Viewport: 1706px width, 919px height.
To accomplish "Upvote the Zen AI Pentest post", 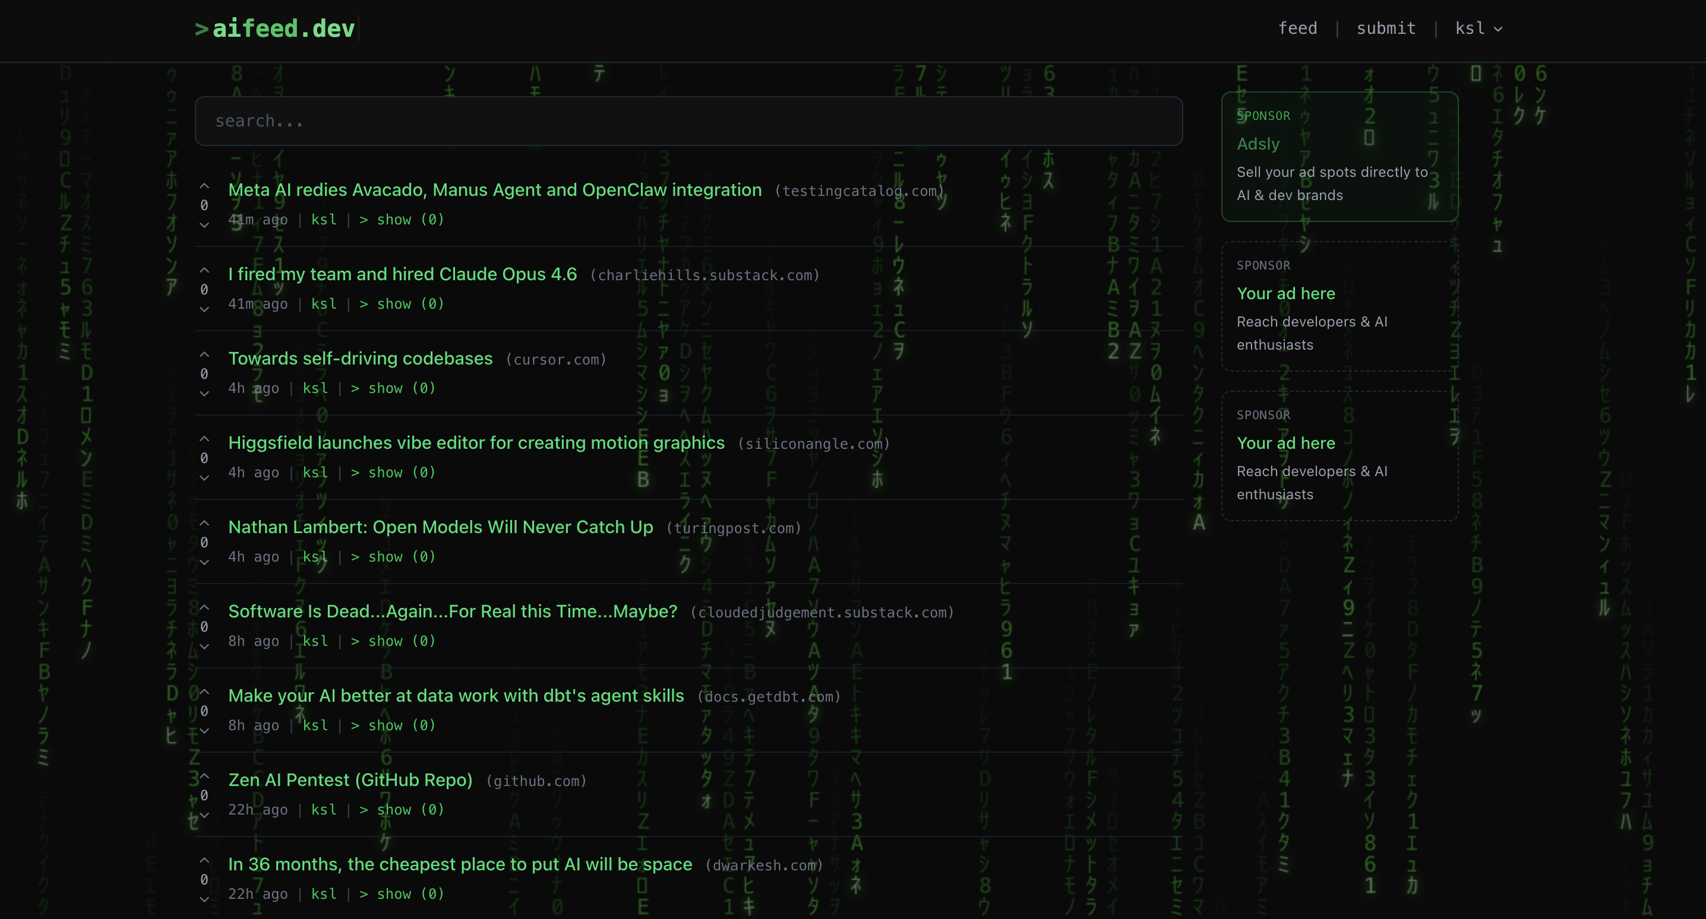I will pos(204,777).
